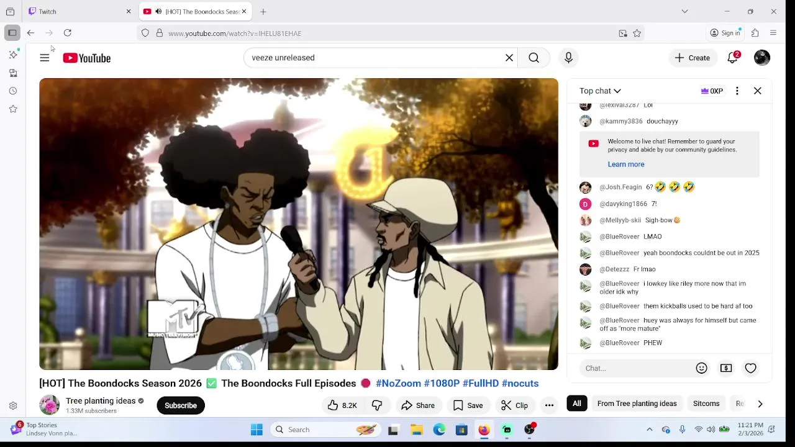Click the address bar URL

[235, 33]
